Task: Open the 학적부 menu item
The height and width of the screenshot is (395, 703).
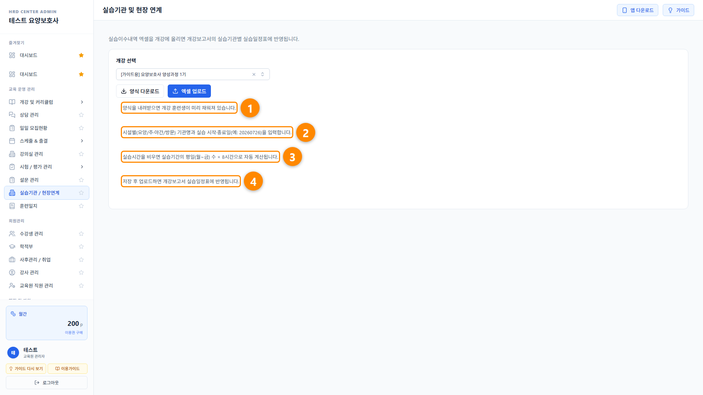Action: click(47, 247)
